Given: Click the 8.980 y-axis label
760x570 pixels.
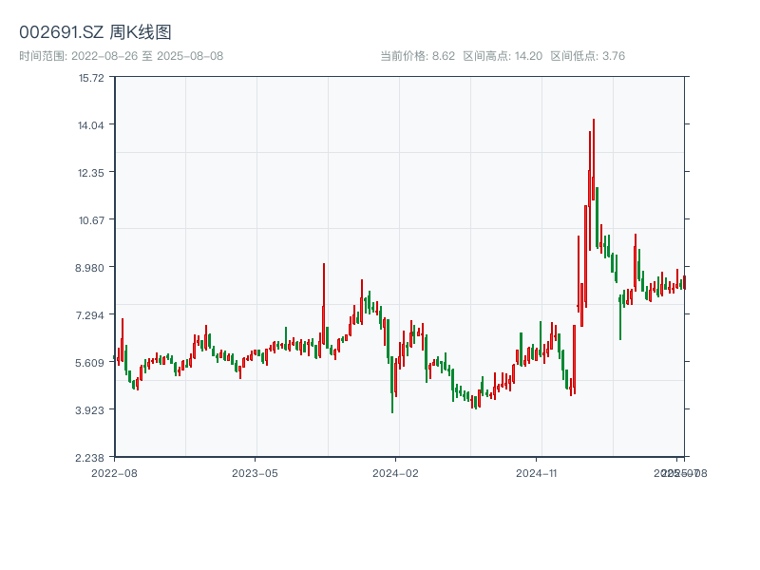Looking at the screenshot, I should (x=91, y=268).
